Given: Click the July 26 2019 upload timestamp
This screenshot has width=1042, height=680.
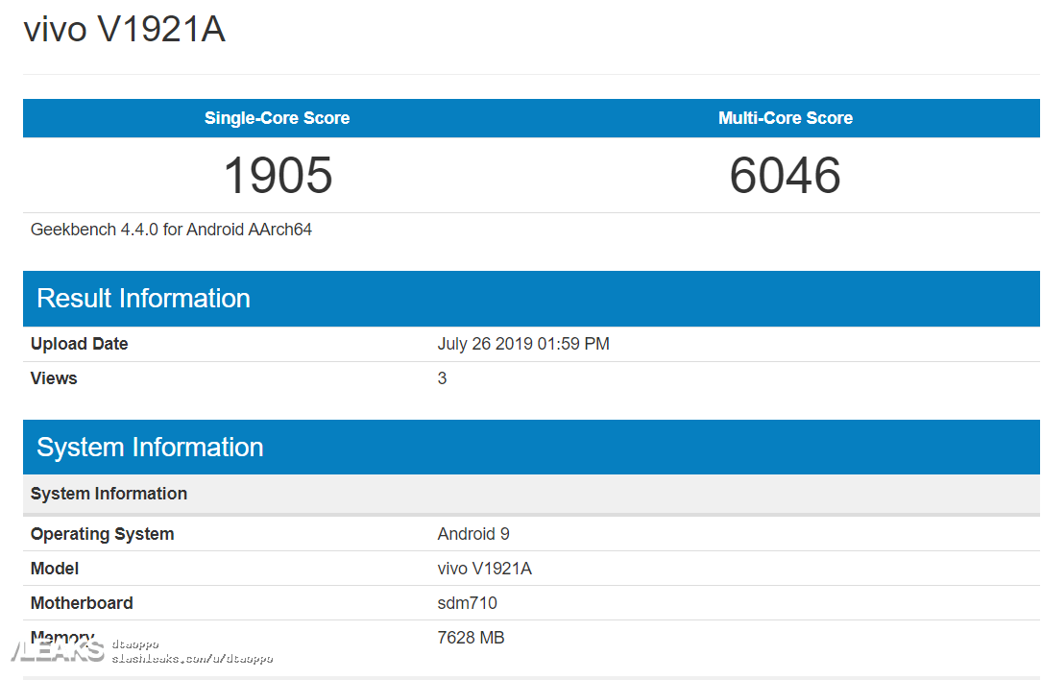Looking at the screenshot, I should pos(523,344).
